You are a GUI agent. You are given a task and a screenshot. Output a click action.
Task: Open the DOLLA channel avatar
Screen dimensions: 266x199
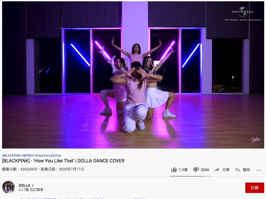point(8,187)
